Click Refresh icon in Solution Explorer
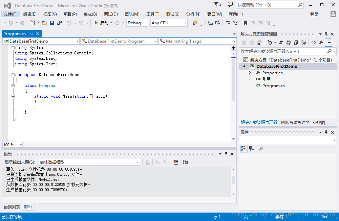Viewport: 339px width, 221px height. tap(289, 43)
